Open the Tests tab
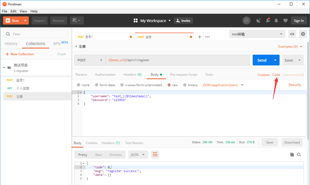The width and height of the screenshot is (310, 185). [209, 75]
